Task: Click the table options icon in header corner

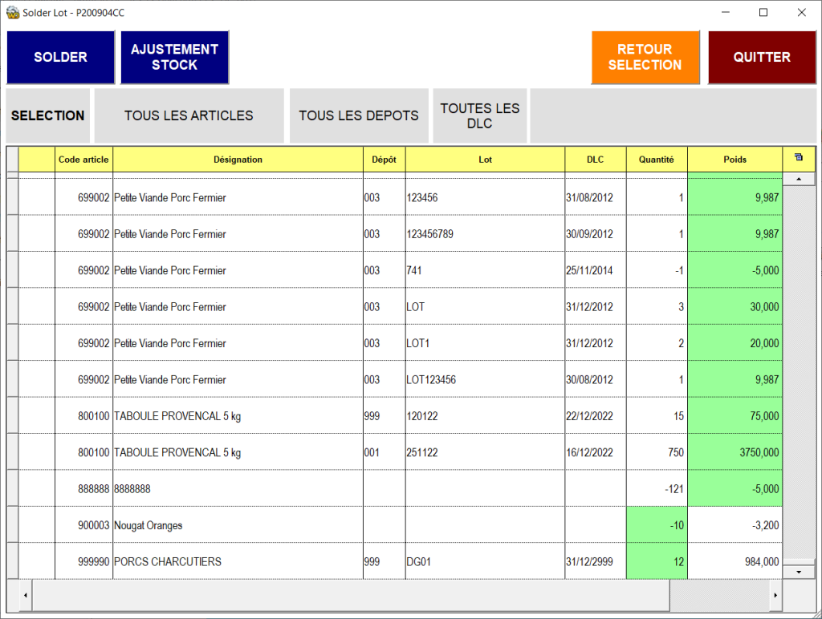Action: [798, 158]
